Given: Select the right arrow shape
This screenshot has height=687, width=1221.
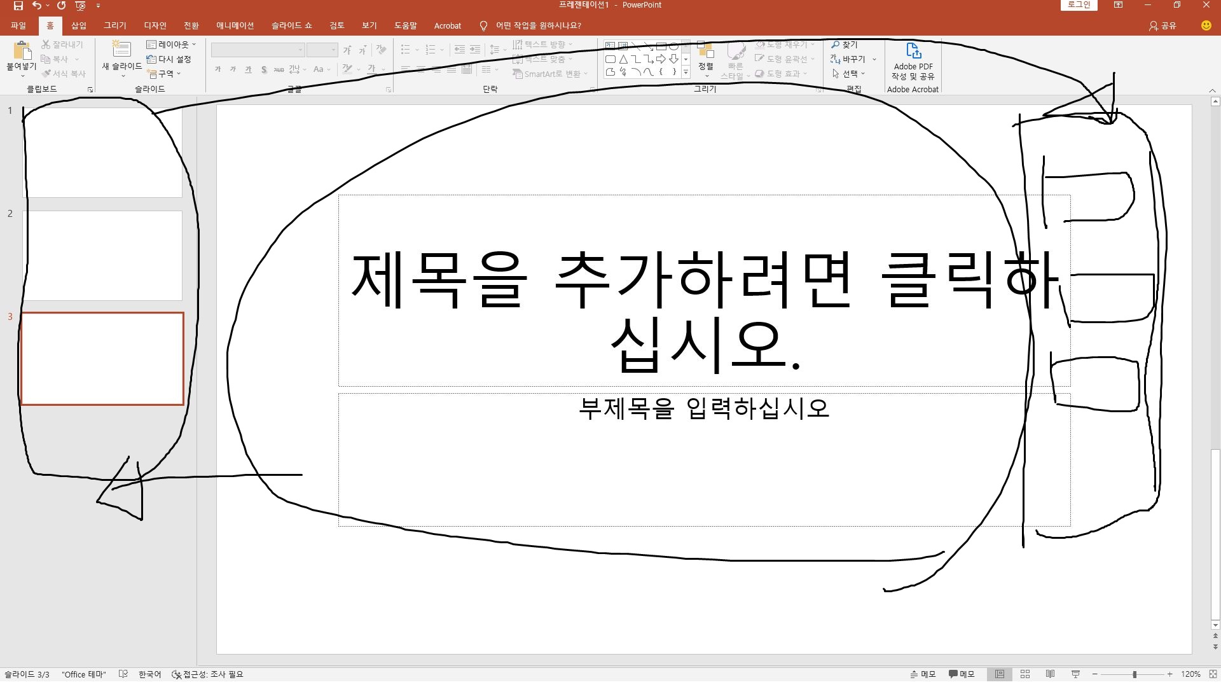Looking at the screenshot, I should pos(661,59).
